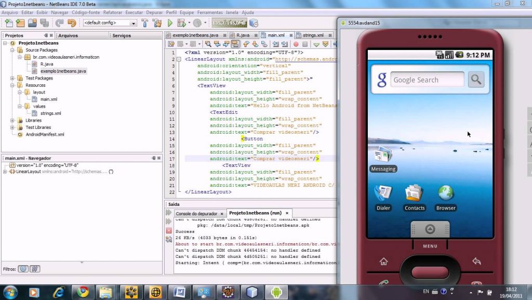Click the Clean and Build icon
Viewport: 532px width, 300px height.
click(157, 23)
